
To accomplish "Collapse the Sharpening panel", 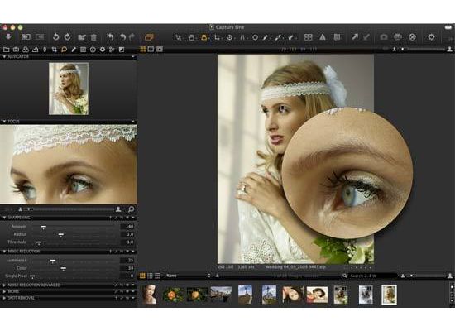I will (4, 218).
